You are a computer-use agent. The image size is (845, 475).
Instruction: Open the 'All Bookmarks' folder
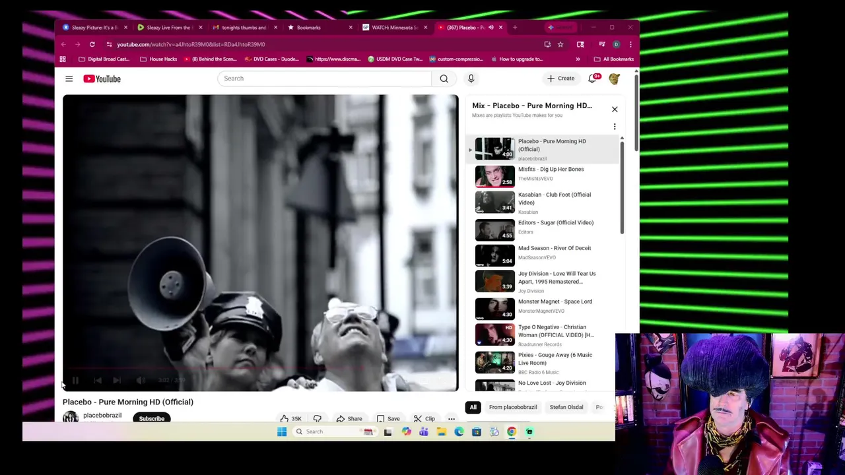click(613, 59)
